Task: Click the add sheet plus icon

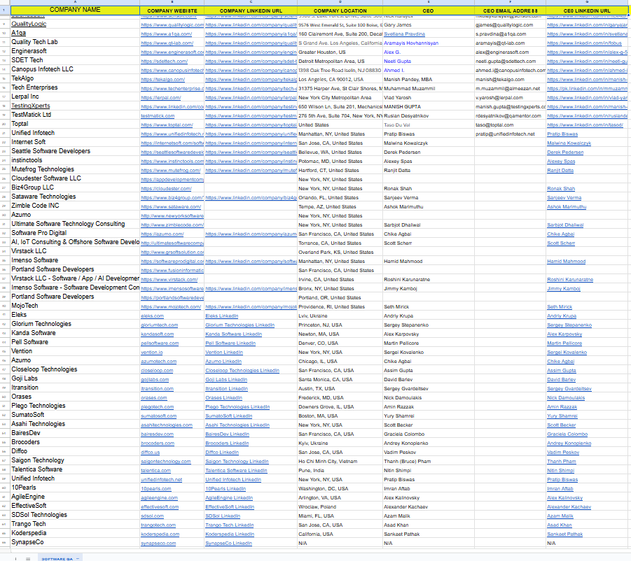Action: [15, 559]
